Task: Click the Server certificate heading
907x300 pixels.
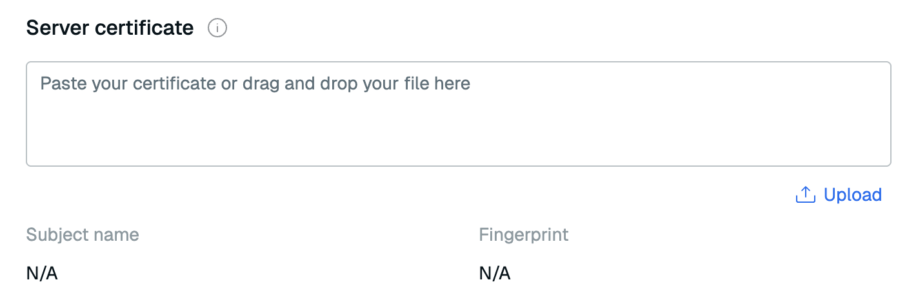Action: pos(110,28)
